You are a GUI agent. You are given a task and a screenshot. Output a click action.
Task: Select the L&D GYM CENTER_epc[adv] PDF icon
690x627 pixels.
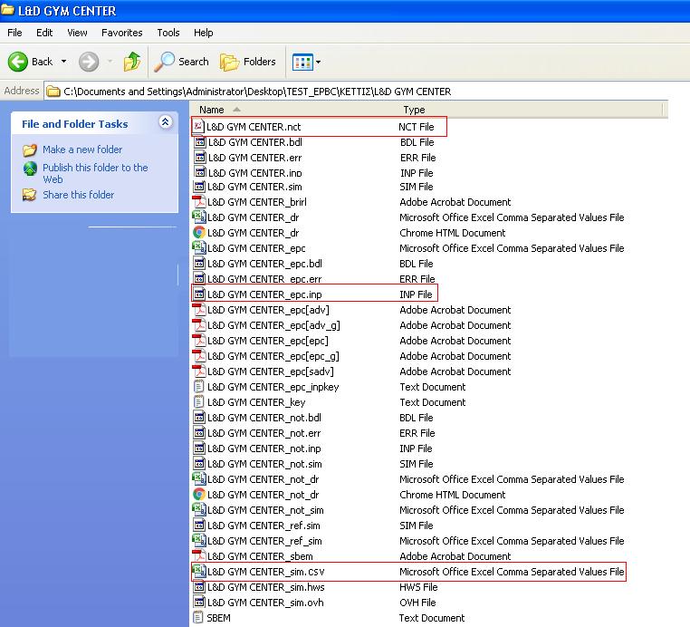(199, 310)
